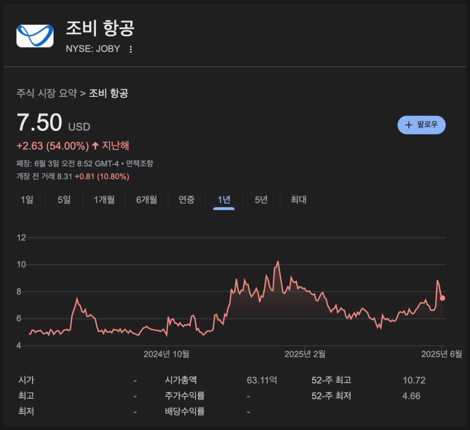
Task: Click the 배당수익률 label
Action: point(185,411)
